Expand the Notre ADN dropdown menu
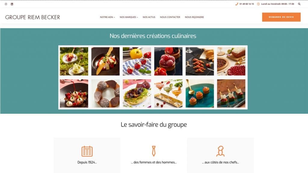Image resolution: width=308 pixels, height=173 pixels. pos(107,17)
